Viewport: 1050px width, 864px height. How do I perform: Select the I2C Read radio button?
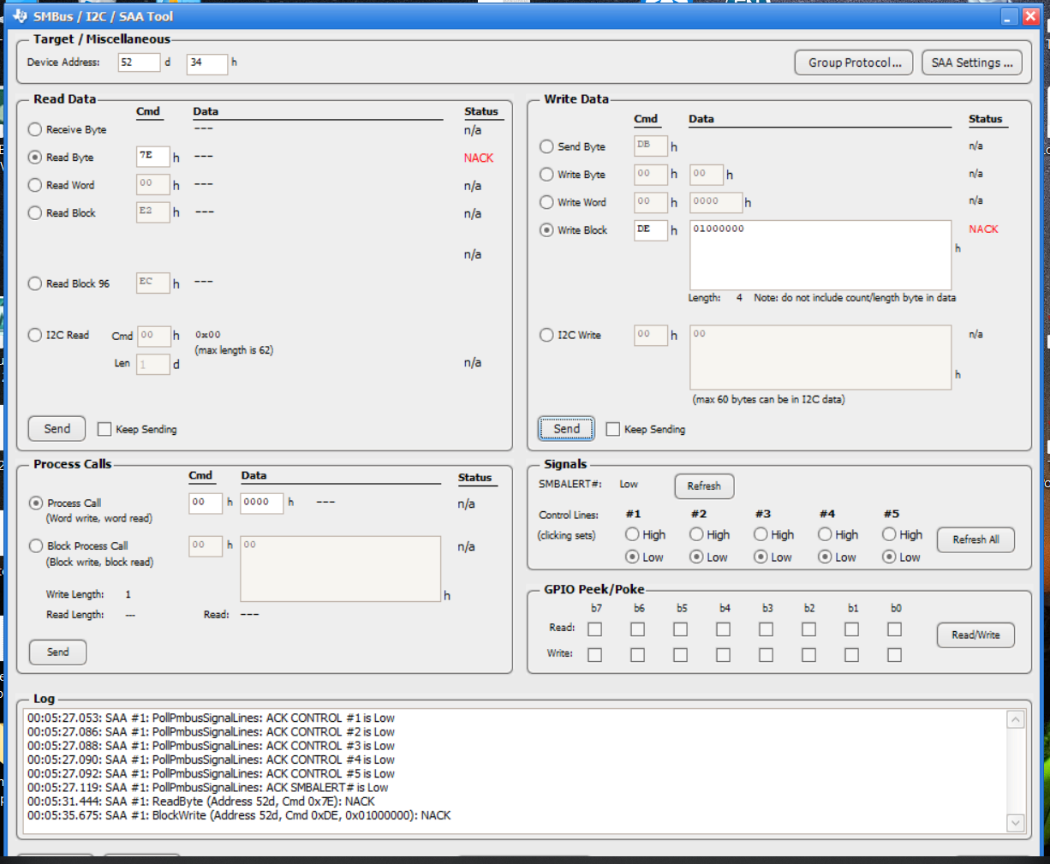(x=35, y=335)
